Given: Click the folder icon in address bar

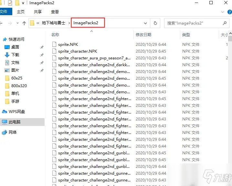Looking at the screenshot, I should coord(32,23).
